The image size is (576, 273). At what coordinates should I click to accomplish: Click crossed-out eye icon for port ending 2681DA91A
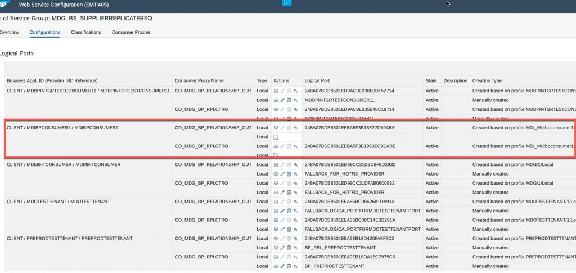click(295, 202)
